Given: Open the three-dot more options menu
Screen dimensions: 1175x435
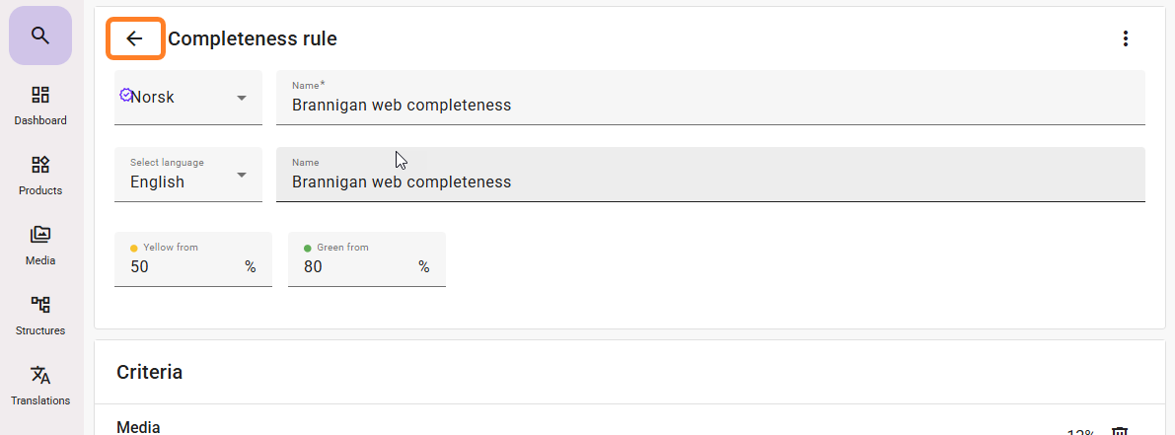Looking at the screenshot, I should point(1125,38).
